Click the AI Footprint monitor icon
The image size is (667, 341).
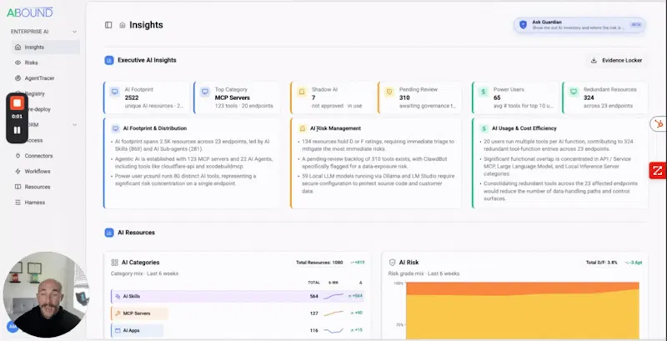pos(115,92)
